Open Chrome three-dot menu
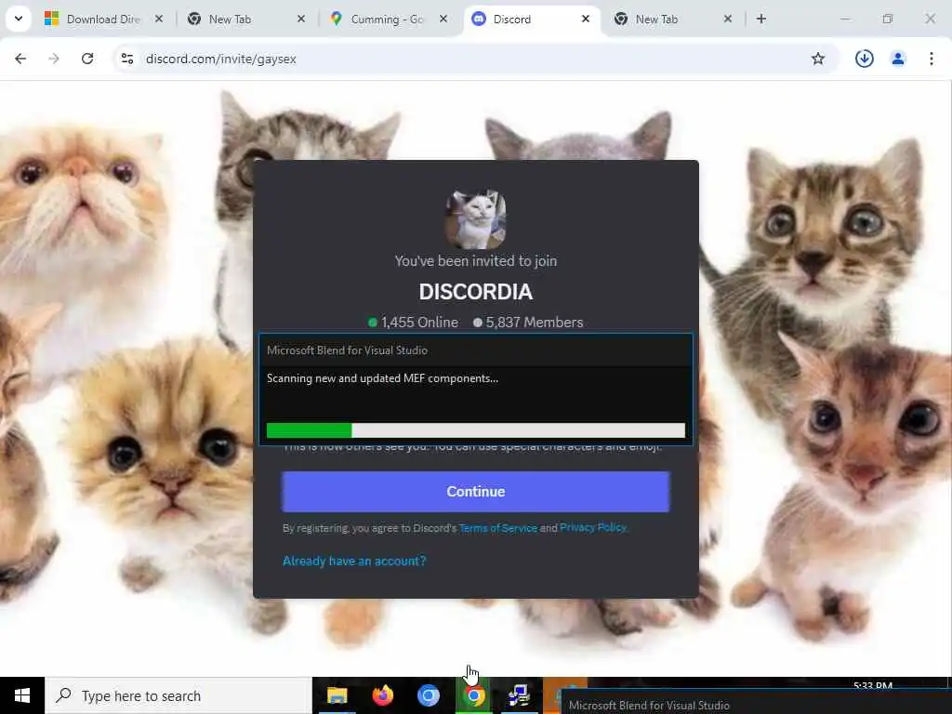Screen dimensions: 952x714 (x=931, y=59)
